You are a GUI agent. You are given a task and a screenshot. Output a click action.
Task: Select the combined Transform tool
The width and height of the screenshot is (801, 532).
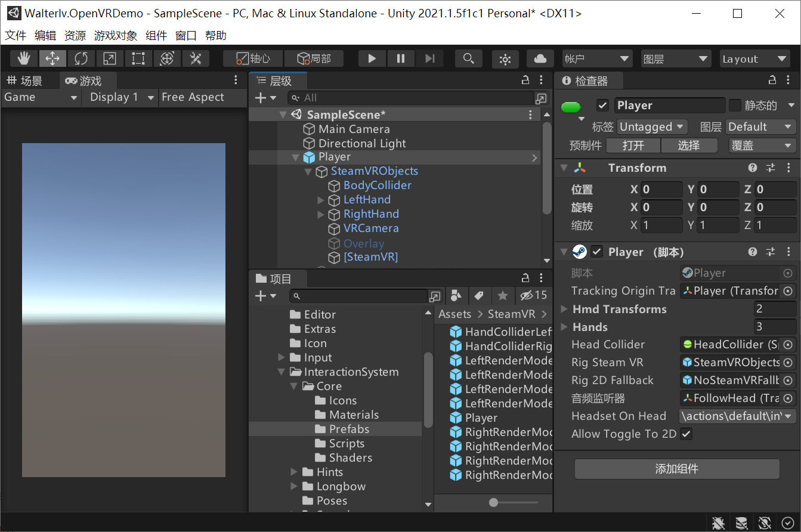167,58
